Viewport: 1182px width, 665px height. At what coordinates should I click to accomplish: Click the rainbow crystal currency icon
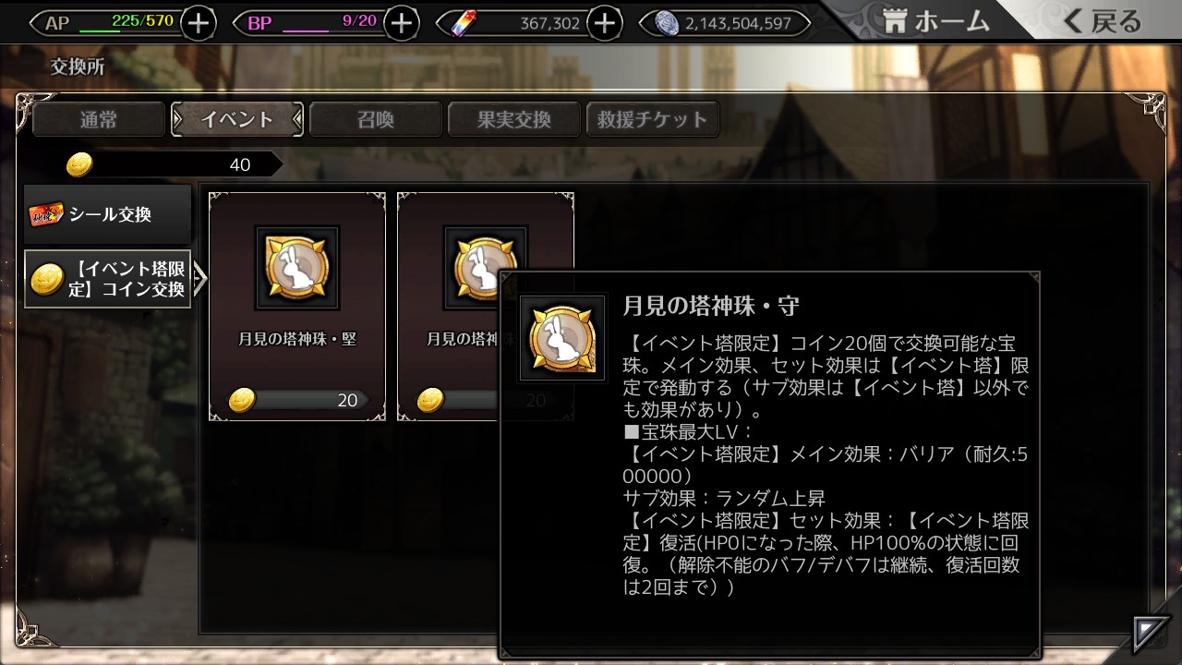tap(462, 23)
